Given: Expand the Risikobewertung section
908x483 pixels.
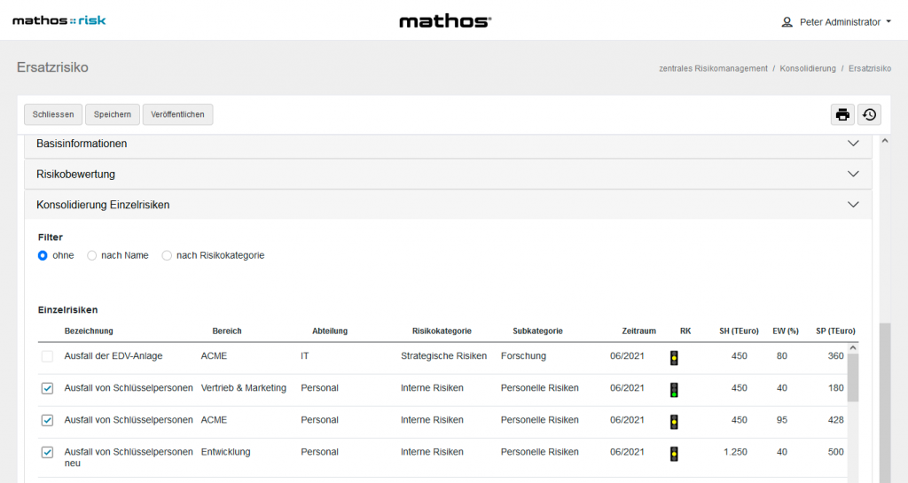Looking at the screenshot, I should pyautogui.click(x=853, y=174).
